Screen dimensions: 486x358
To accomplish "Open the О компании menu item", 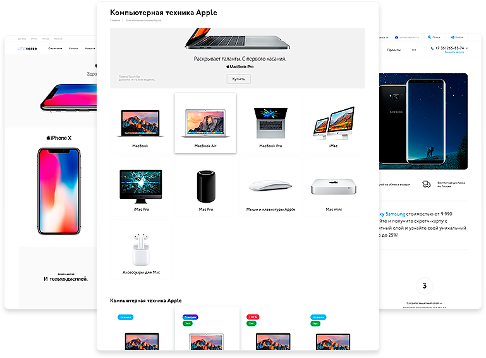I will click(55, 49).
